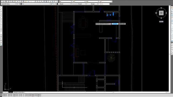173x97 pixels.
Task: Select the Zoom Realtime tool
Action: [x=37, y=2]
